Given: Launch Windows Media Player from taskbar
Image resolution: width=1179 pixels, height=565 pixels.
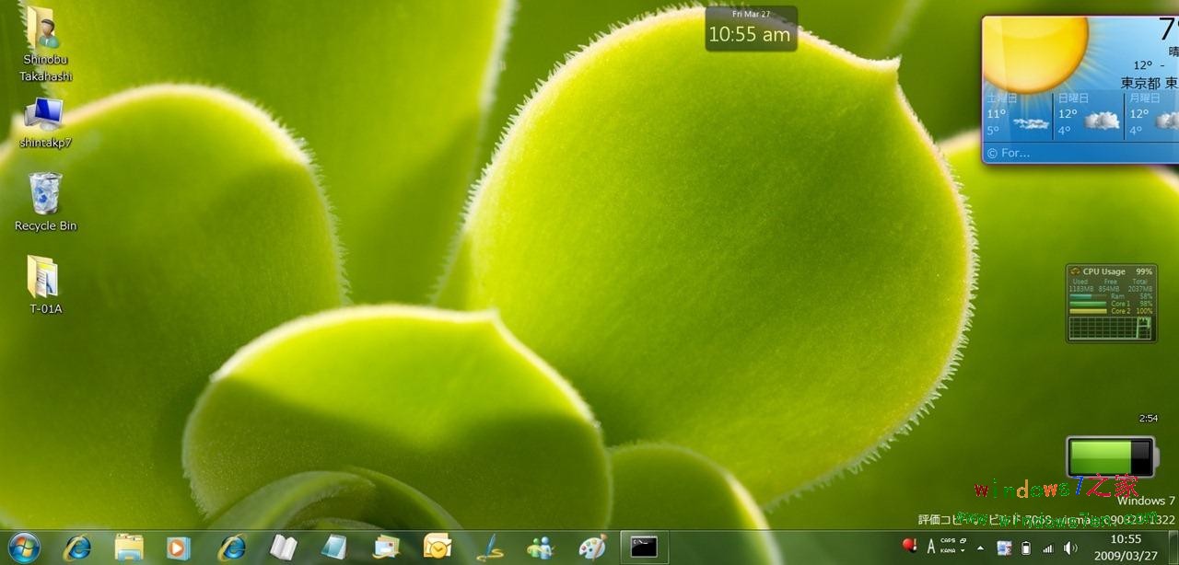Looking at the screenshot, I should pos(179,548).
